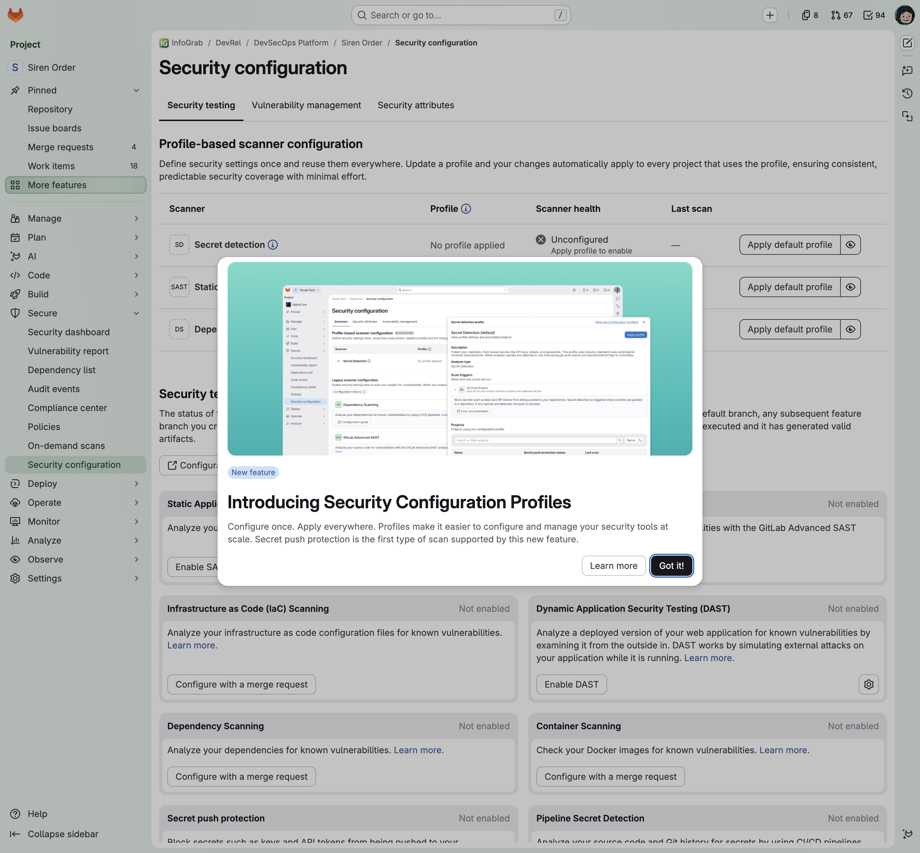920x853 pixels.
Task: Expand the Settings menu
Action: pyautogui.click(x=76, y=578)
